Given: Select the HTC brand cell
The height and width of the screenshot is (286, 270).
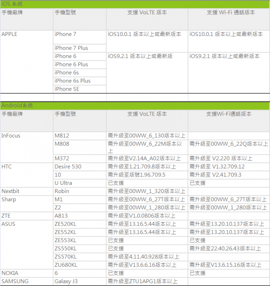Looking at the screenshot, I should click(27, 175).
